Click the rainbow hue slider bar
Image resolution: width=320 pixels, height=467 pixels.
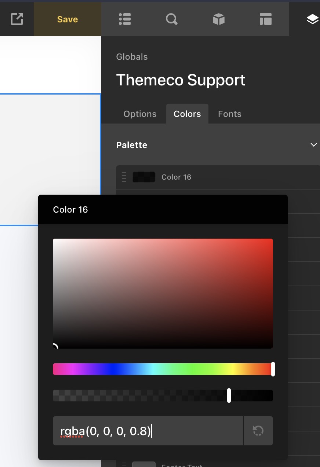161,369
